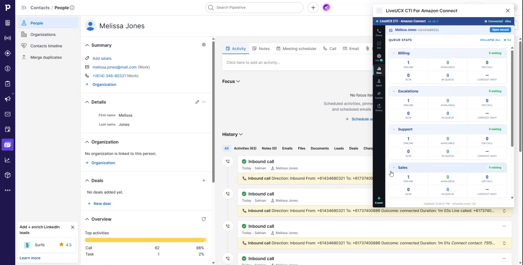This screenshot has height=265, width=523.
Task: Focus the Search Pipedrive field
Action: (x=254, y=8)
